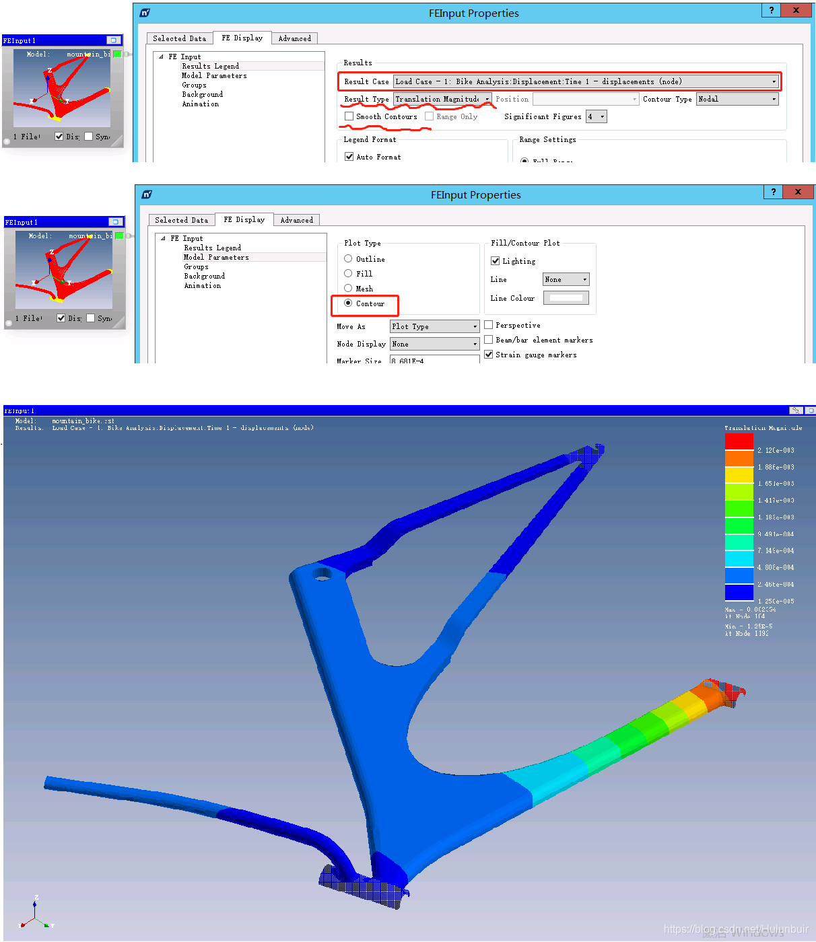
Task: Select Animation in the Plot Type dialog tree
Action: click(x=203, y=285)
